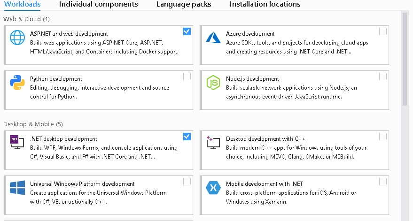This screenshot has height=221, width=413.
Task: Click the Python development logo icon
Action: [17, 83]
